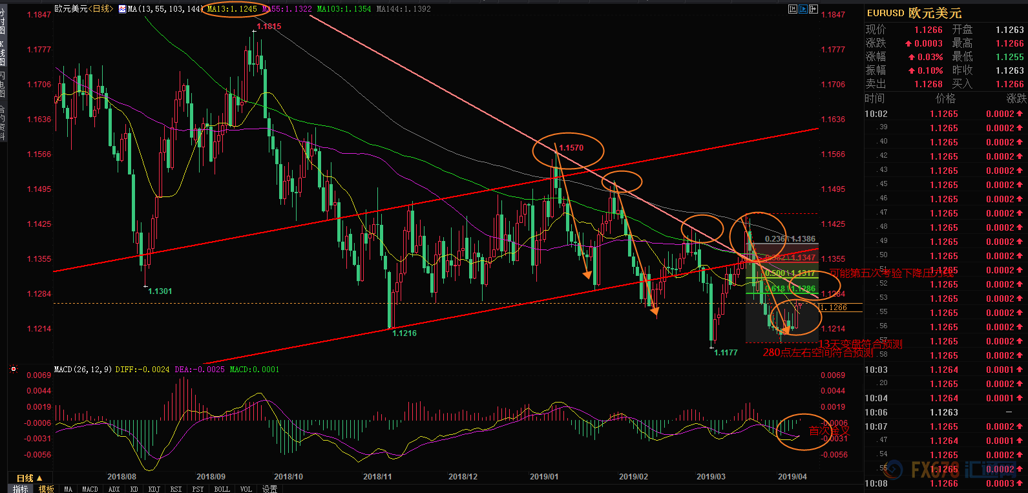Click the MA103:1.1354 value label

click(344, 9)
